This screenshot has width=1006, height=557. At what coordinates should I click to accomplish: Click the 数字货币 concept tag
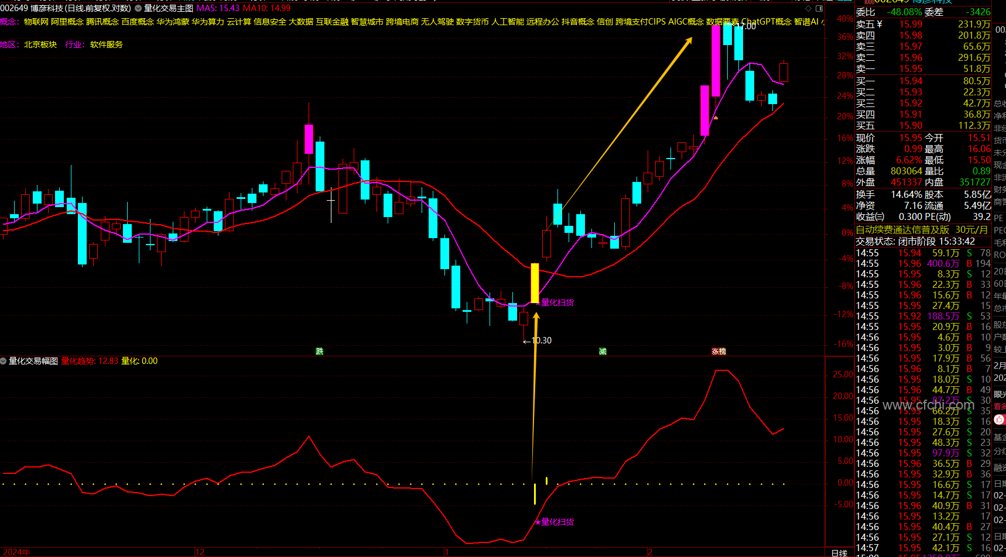[x=473, y=22]
